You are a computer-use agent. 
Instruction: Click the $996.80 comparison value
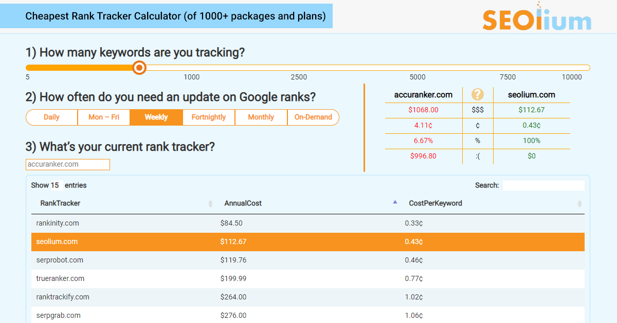click(x=423, y=156)
